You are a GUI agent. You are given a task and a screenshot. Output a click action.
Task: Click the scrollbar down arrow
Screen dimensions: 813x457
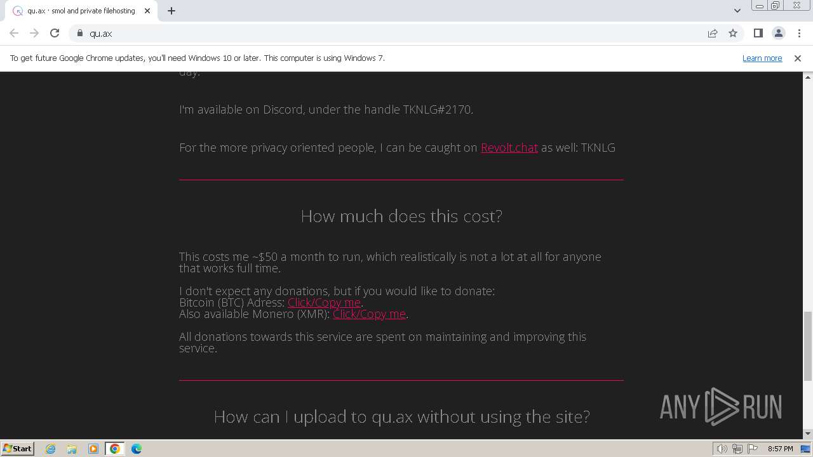(x=808, y=434)
